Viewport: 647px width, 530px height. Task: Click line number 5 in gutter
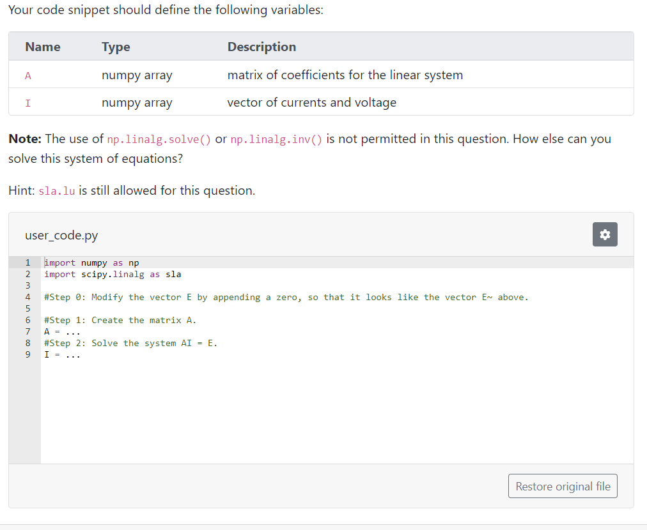coord(27,308)
